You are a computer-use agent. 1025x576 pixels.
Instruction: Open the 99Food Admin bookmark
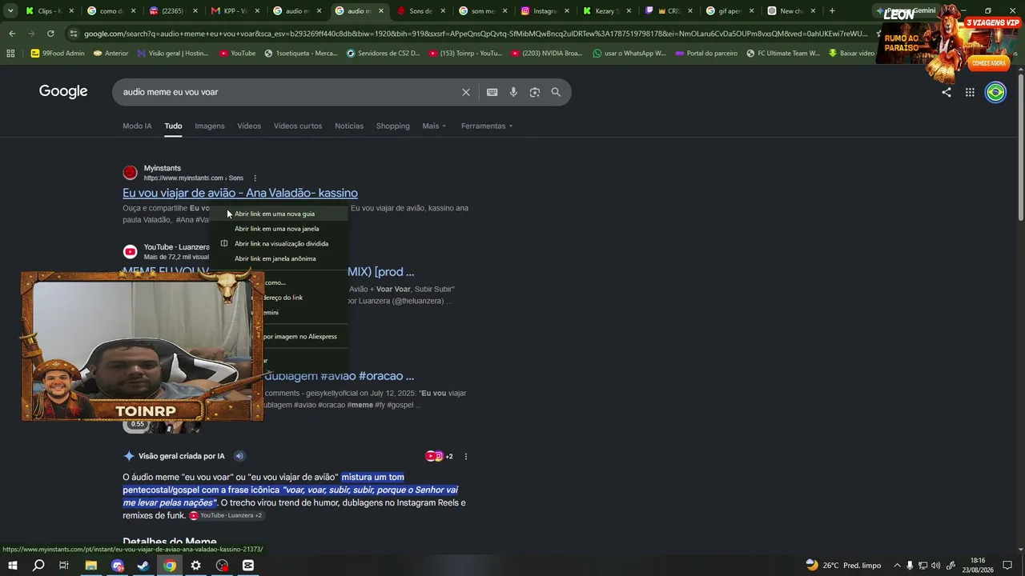(57, 54)
